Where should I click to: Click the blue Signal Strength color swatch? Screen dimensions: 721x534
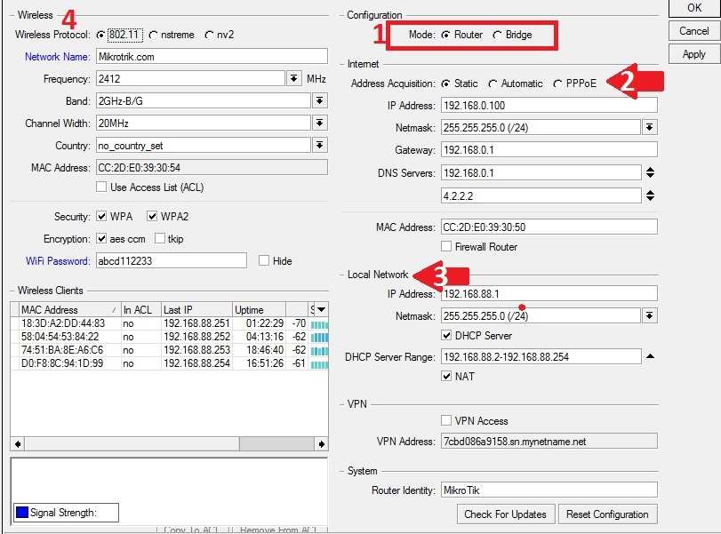coord(21,512)
